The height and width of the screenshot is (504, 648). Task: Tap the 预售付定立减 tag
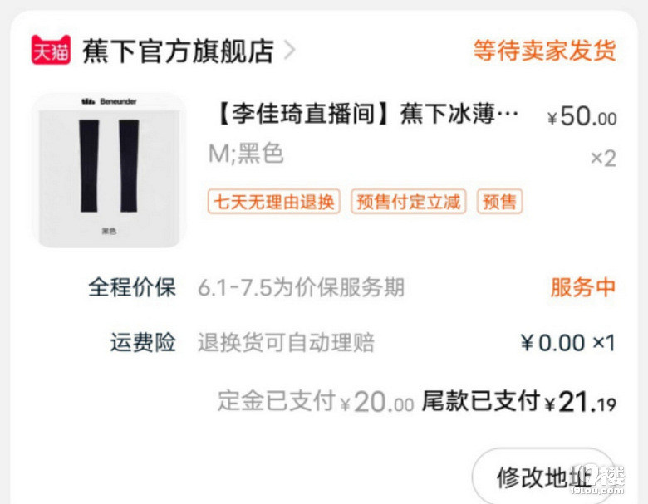click(x=408, y=202)
